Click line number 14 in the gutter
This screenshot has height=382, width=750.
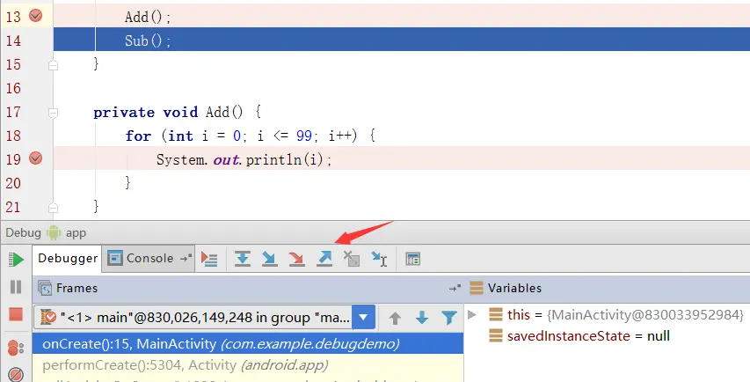[13, 40]
